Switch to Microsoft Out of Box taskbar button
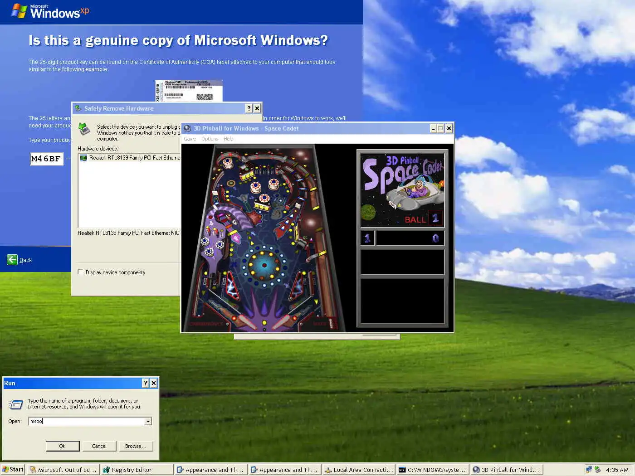 coord(63,470)
